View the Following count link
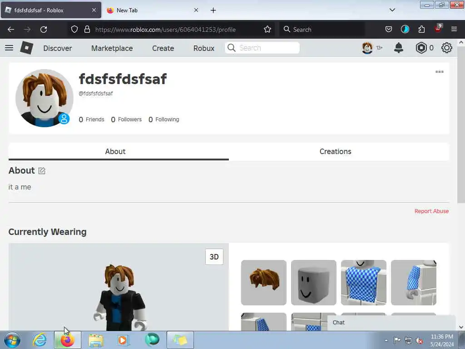The image size is (465, 349). tap(163, 120)
